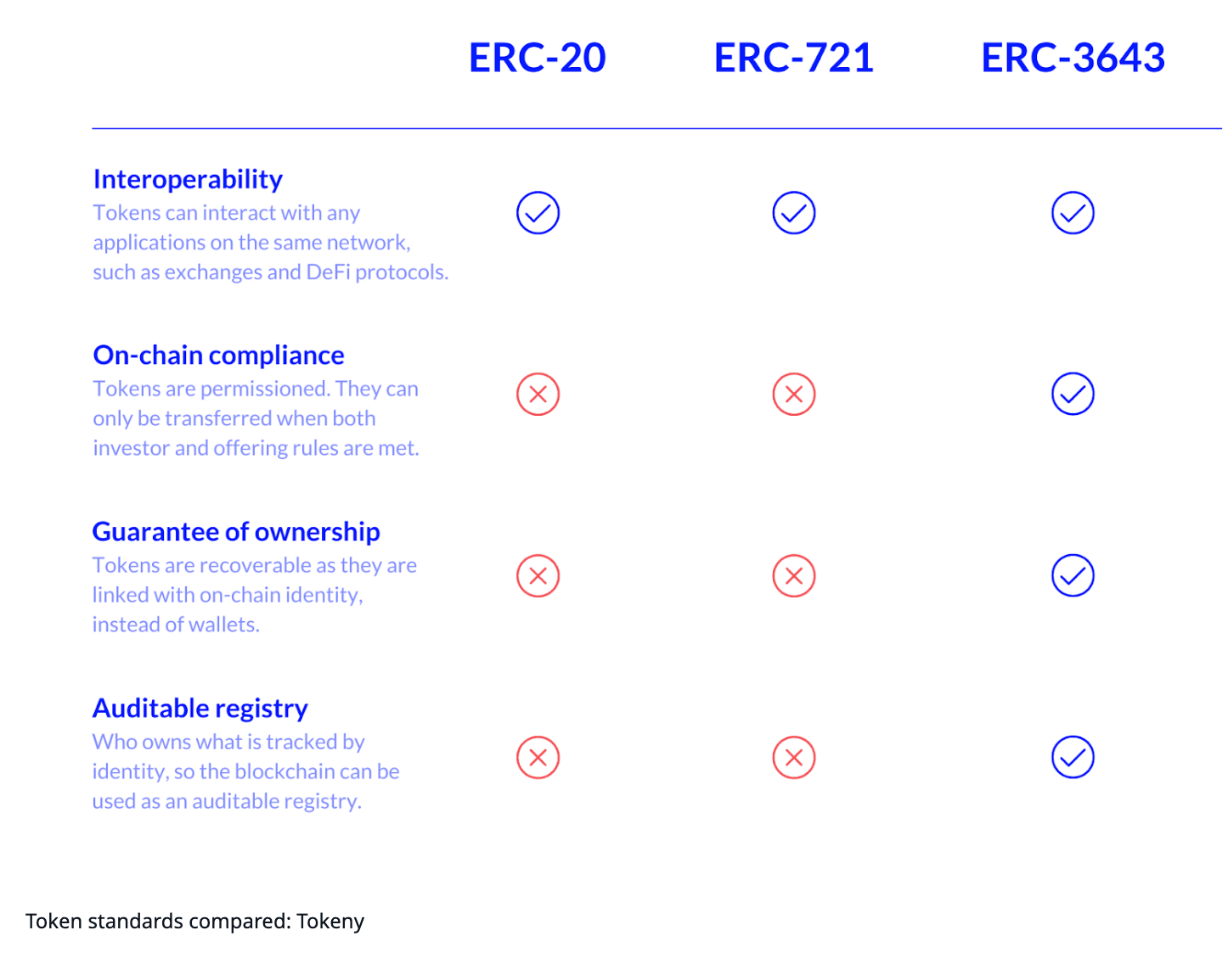The image size is (1228, 964).
Task: Select the ERC-721 column header
Action: click(793, 58)
